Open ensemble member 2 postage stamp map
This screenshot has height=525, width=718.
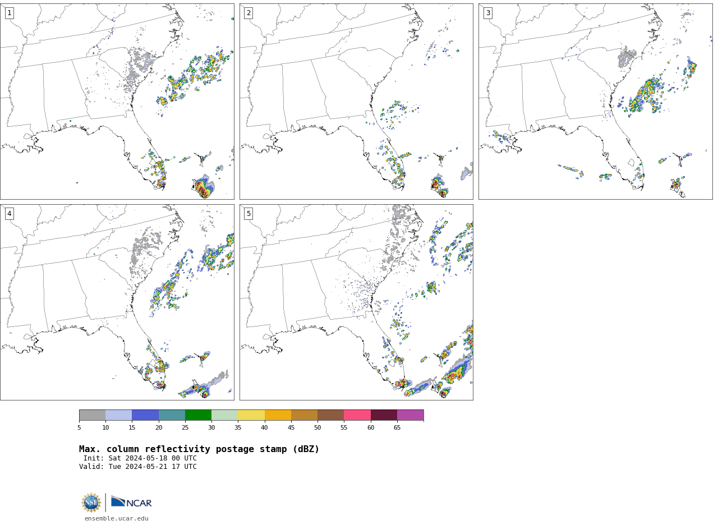356,102
